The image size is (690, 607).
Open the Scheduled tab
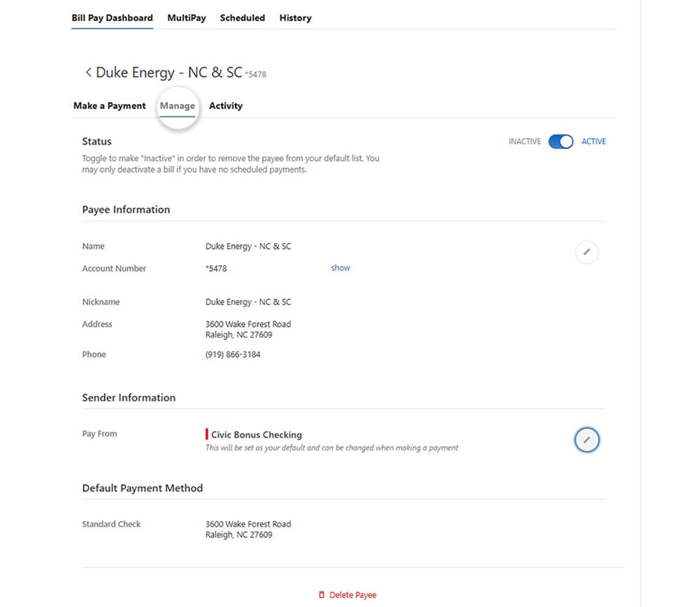[242, 18]
